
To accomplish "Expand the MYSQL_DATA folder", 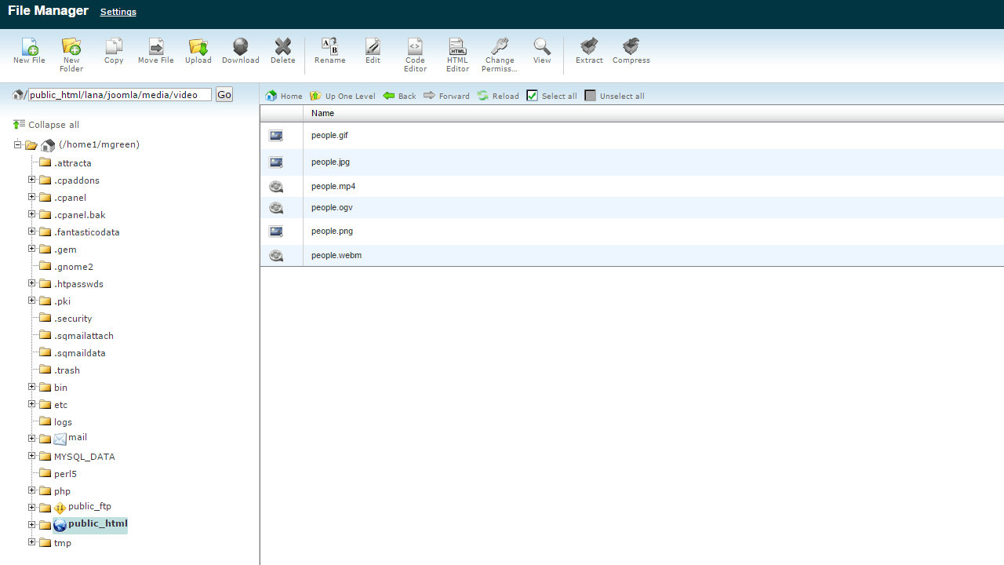I will click(32, 456).
